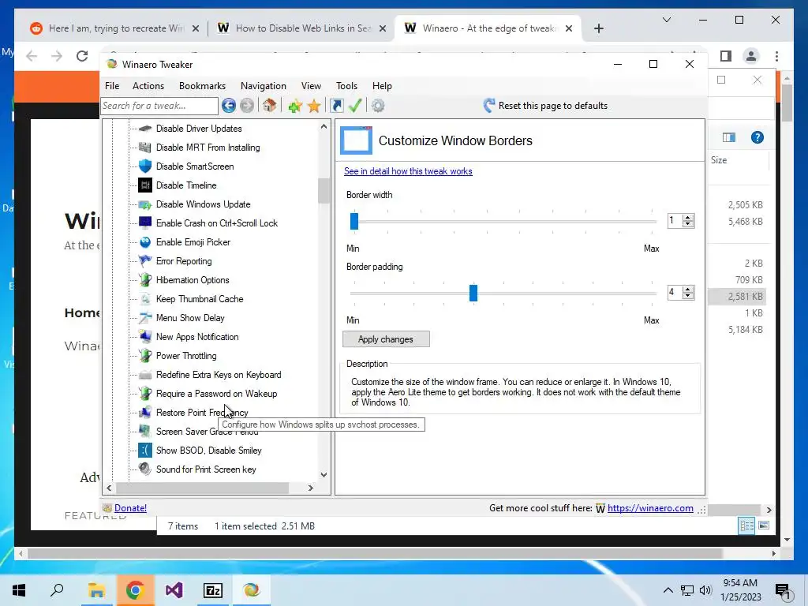Click tree horizontal scroll right arrow
808x606 pixels.
[310, 488]
